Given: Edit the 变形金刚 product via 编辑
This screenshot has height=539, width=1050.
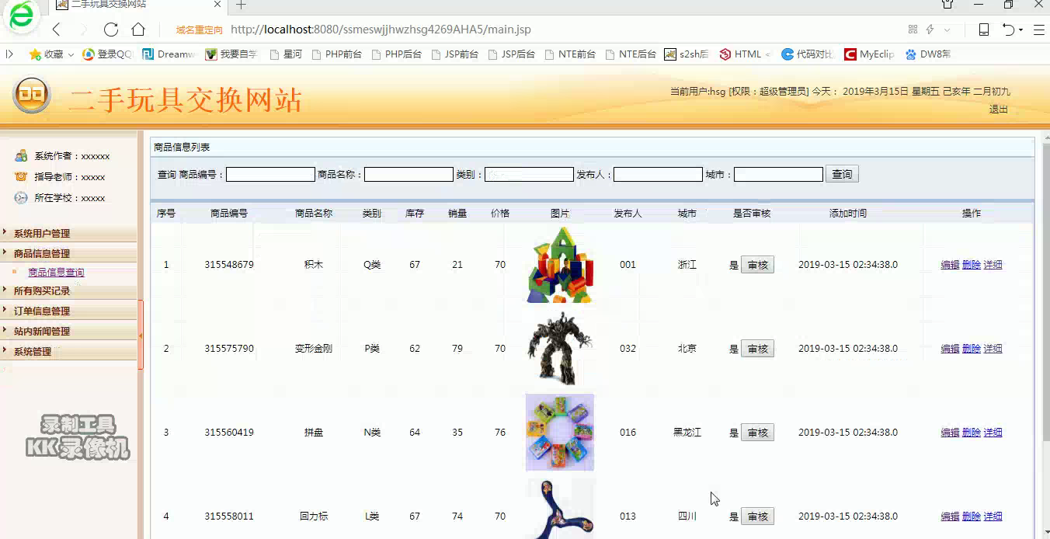Looking at the screenshot, I should [x=950, y=349].
